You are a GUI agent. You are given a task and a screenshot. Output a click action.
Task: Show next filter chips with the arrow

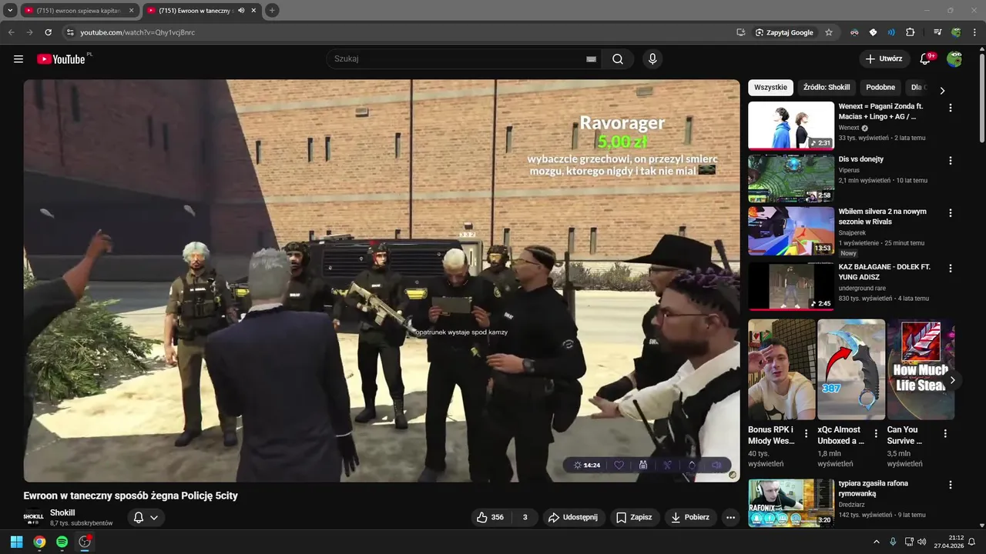(x=941, y=90)
